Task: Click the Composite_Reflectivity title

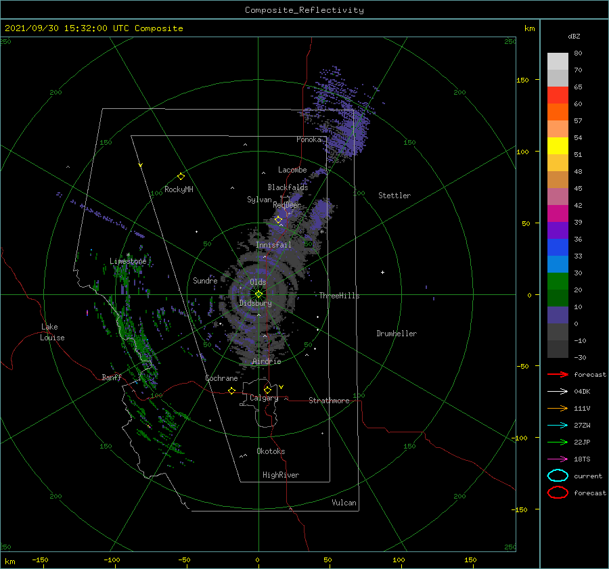Action: click(x=304, y=10)
